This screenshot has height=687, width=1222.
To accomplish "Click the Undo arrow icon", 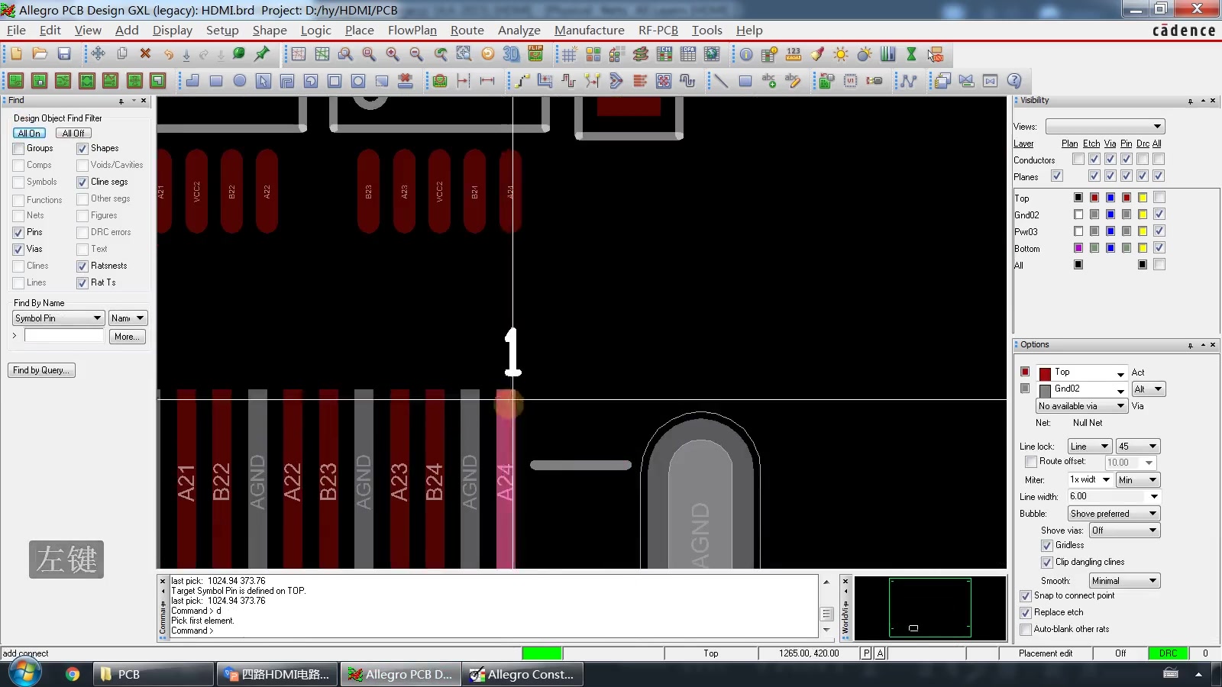I will (x=169, y=54).
